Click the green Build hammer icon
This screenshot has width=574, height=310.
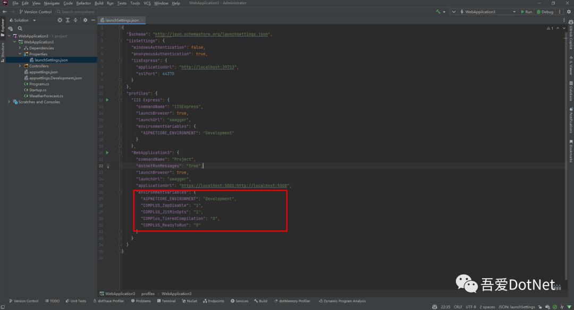[x=438, y=12]
